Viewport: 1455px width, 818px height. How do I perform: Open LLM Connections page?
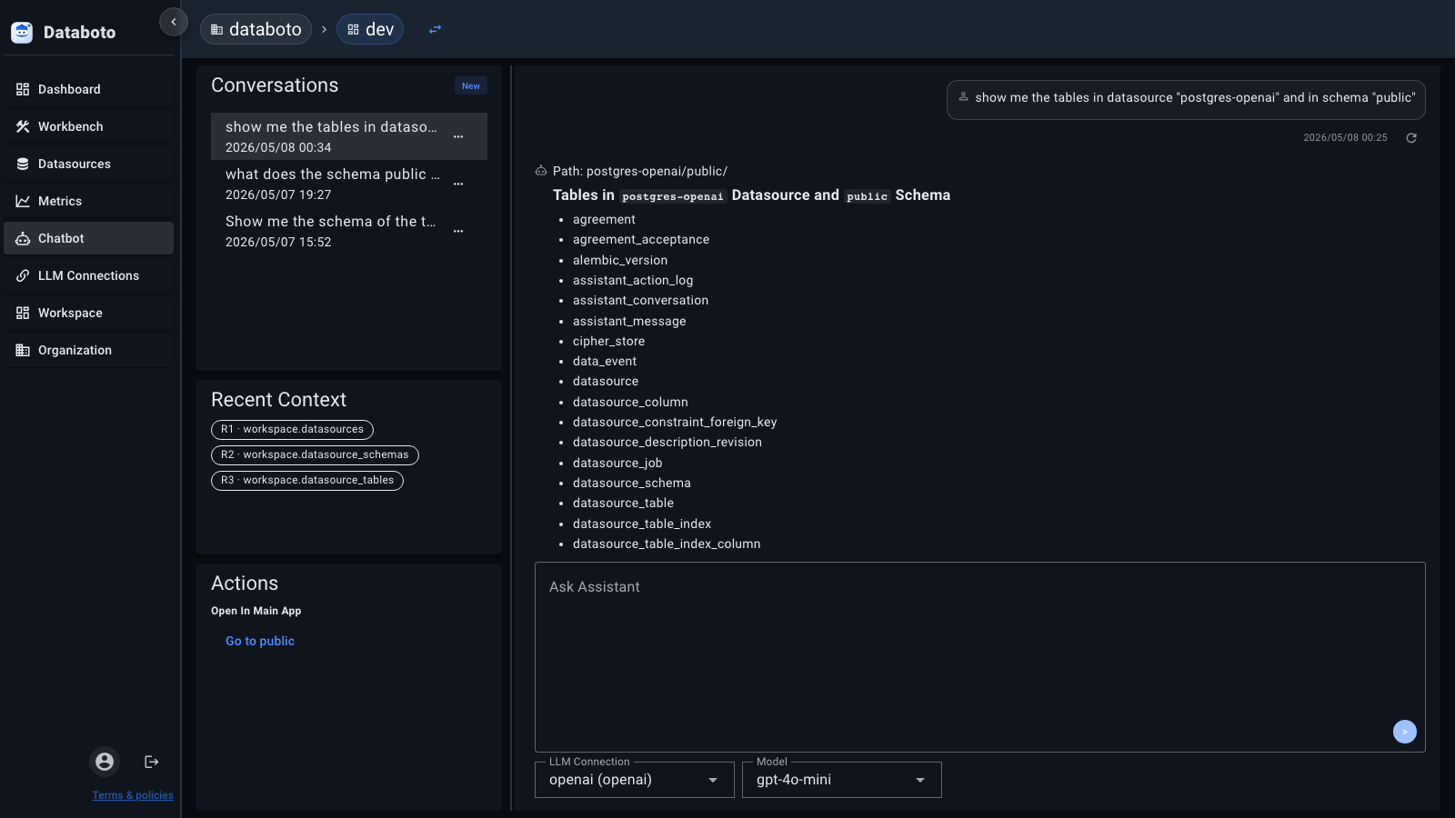[88, 275]
